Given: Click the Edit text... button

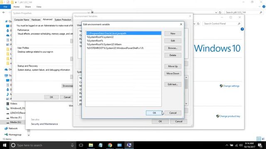Looking at the screenshot, I should click(173, 84).
